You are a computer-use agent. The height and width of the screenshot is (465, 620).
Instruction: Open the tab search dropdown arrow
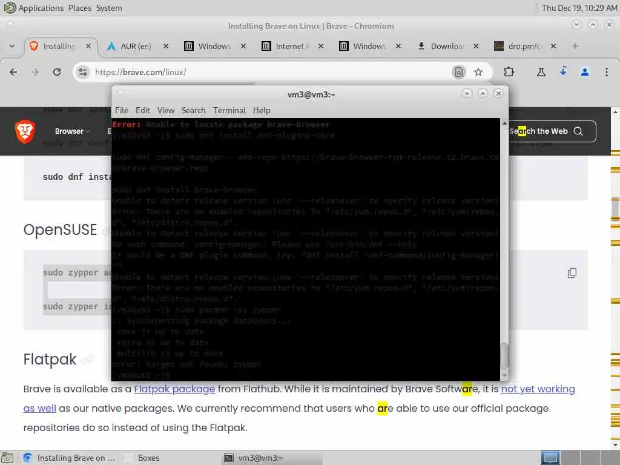coord(12,46)
